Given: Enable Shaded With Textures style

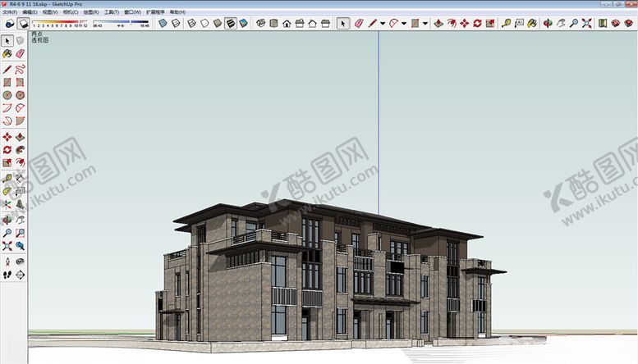Looking at the screenshot, I should click(x=231, y=23).
